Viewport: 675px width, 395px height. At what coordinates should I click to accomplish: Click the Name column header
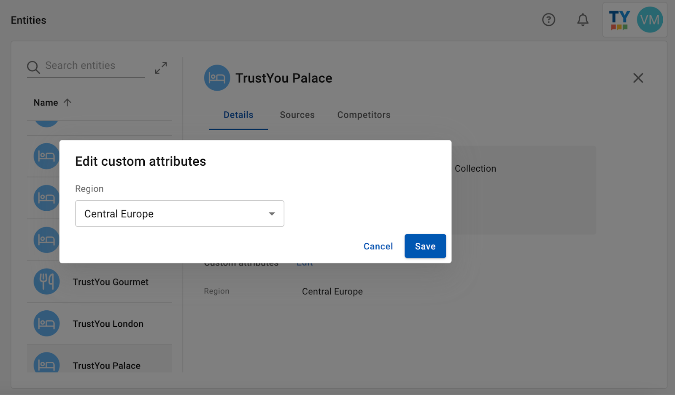46,103
